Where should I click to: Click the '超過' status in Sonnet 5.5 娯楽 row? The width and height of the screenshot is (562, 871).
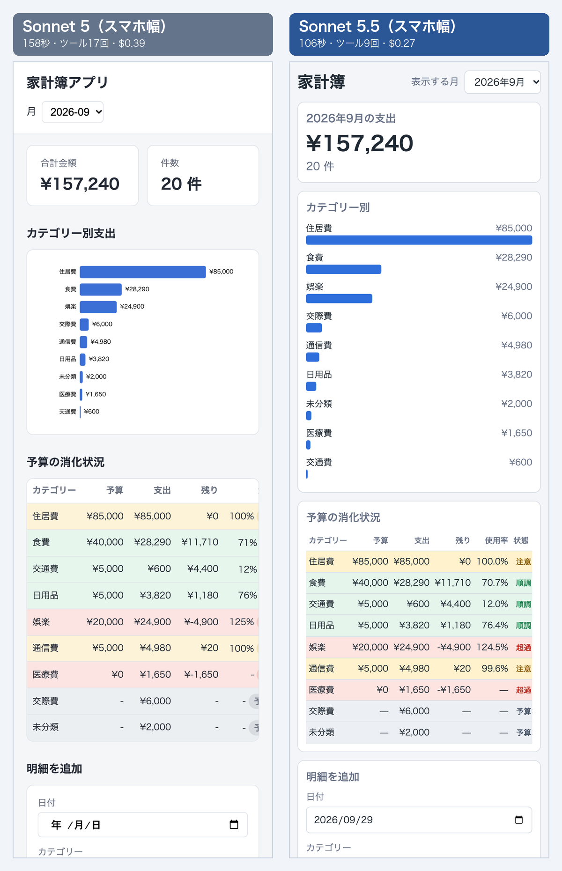524,648
